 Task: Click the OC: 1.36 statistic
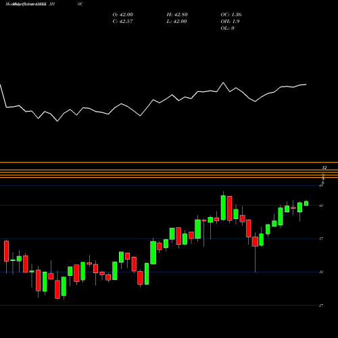(231, 15)
